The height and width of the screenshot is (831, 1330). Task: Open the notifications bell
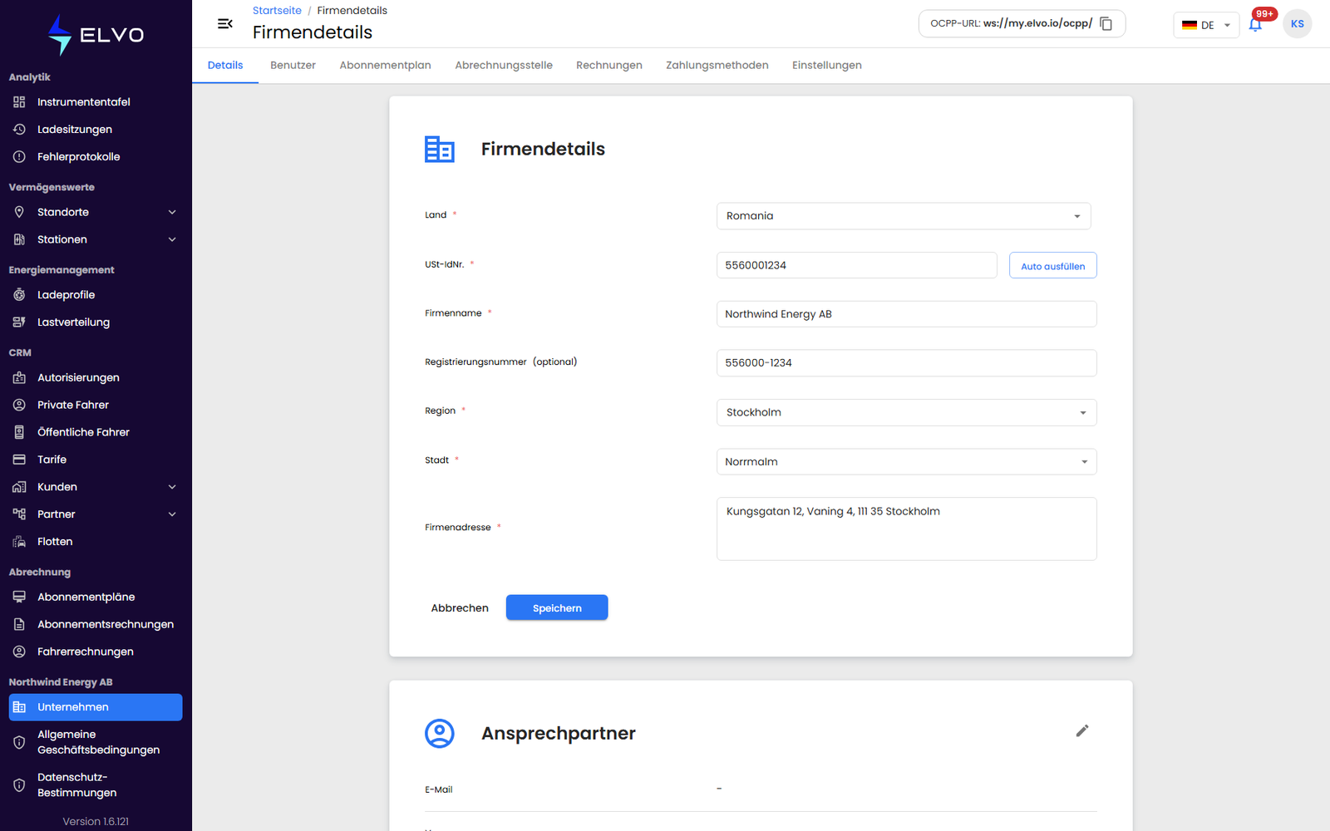(x=1255, y=24)
